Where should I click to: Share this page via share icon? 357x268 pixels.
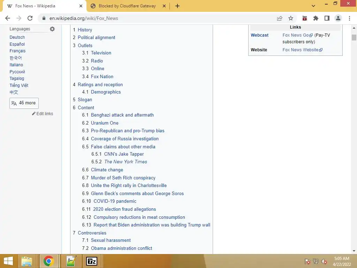(x=280, y=18)
